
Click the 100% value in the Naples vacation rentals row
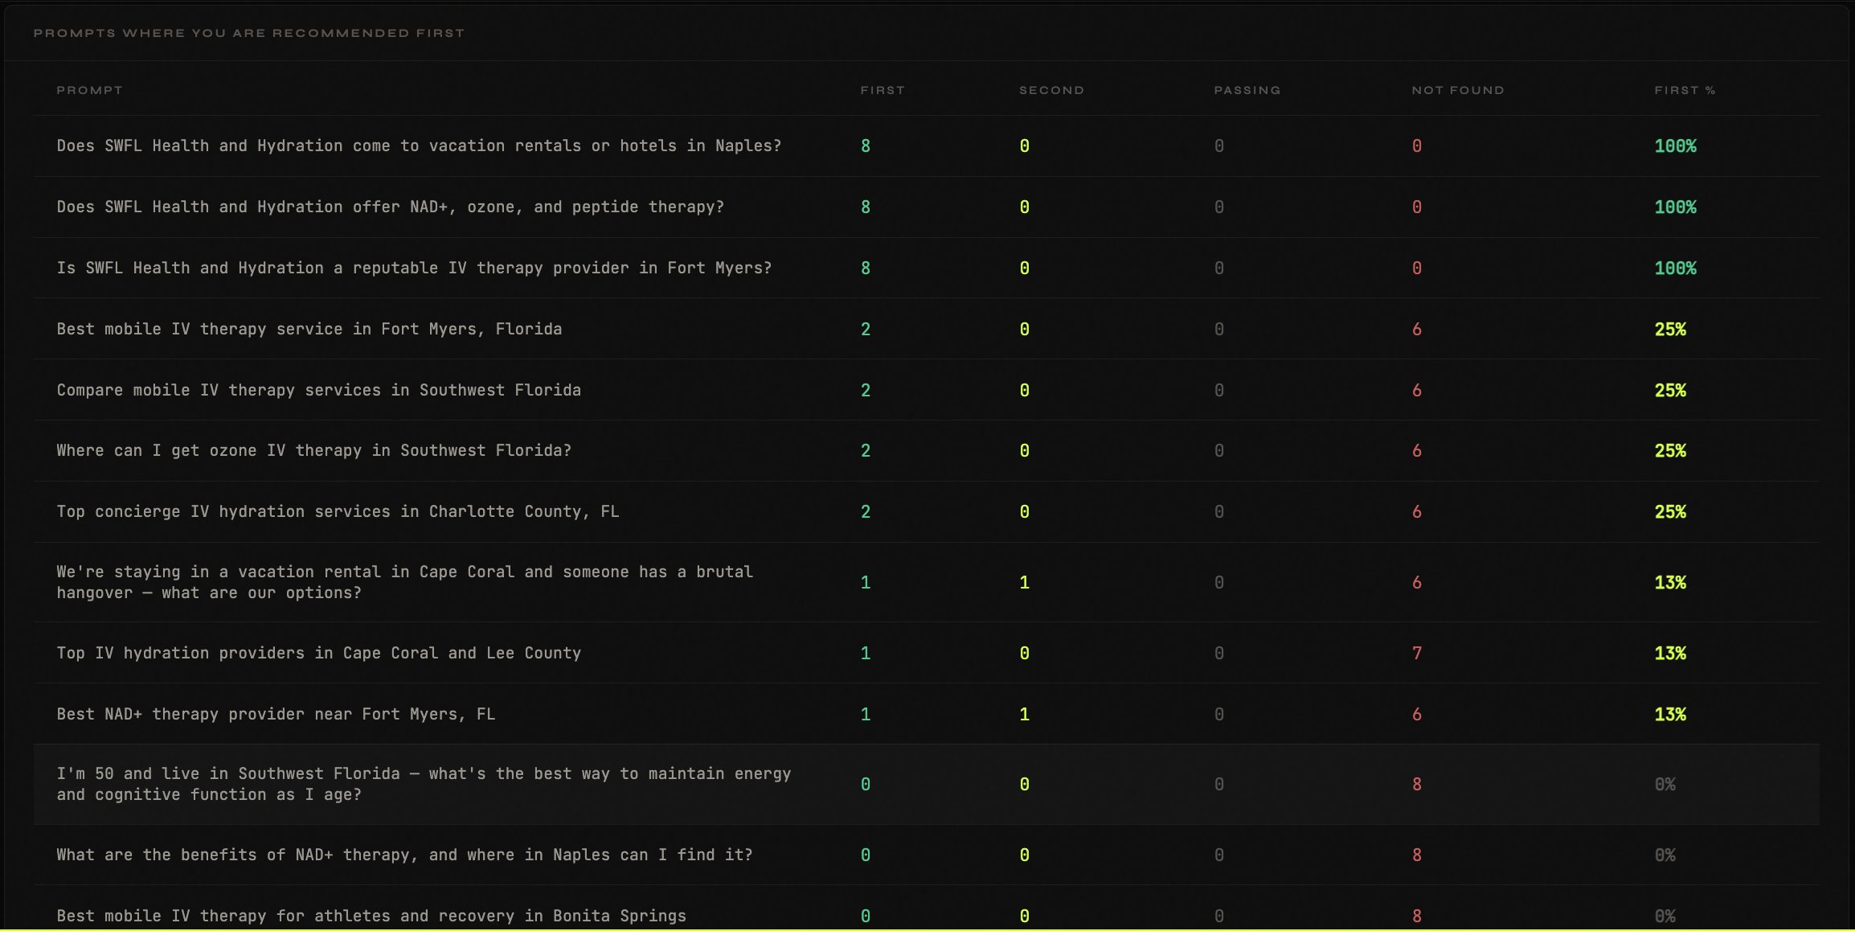click(1675, 146)
